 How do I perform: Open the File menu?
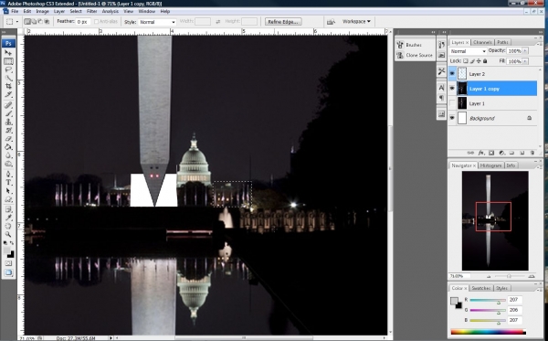(15, 11)
